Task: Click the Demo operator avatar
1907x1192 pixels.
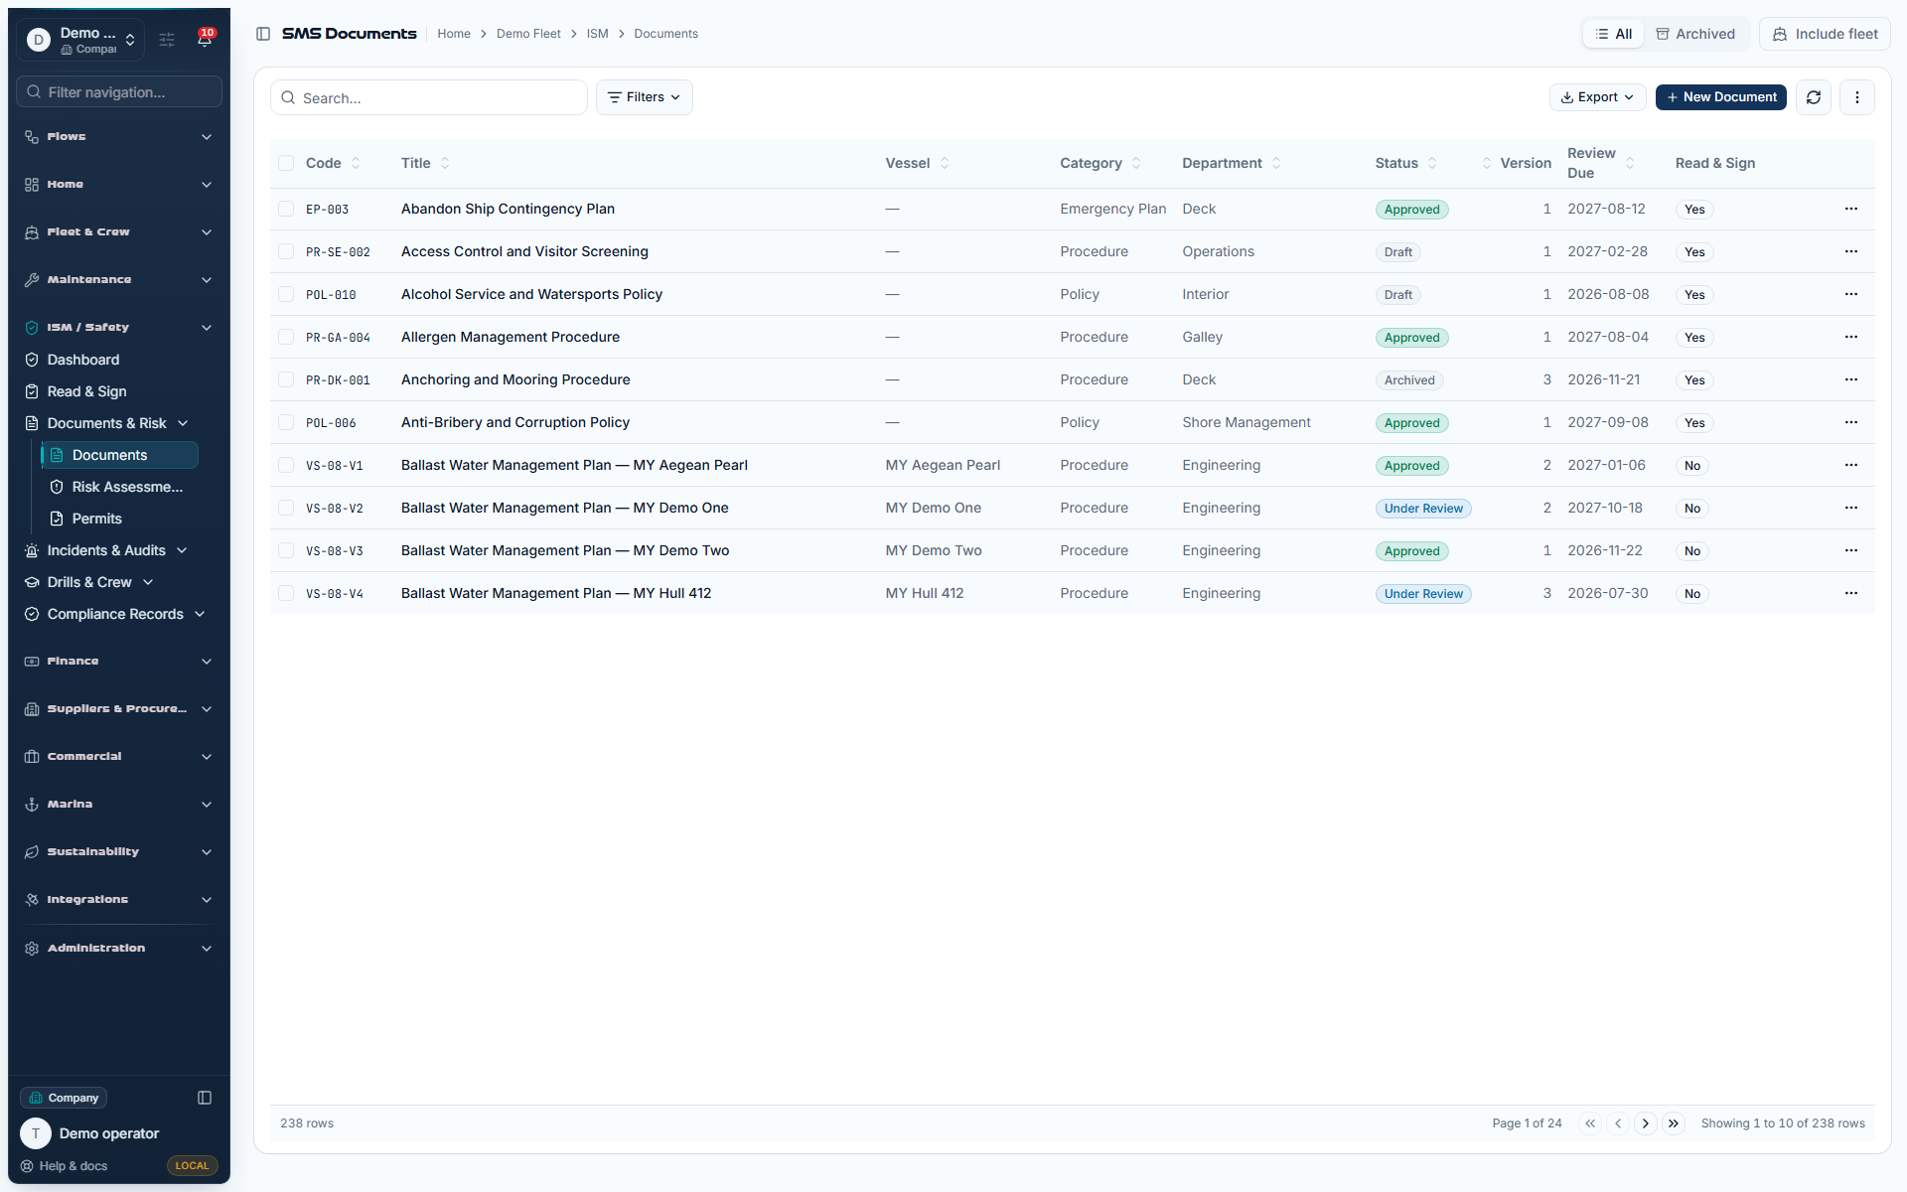Action: pos(36,1133)
